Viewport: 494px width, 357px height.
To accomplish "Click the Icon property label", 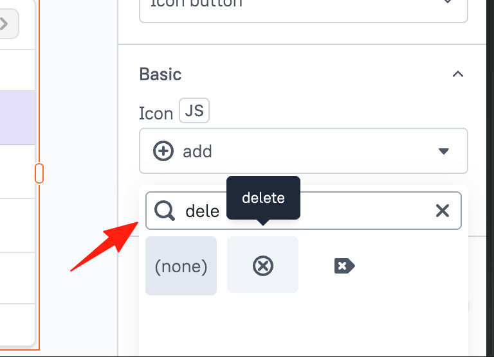I will 156,113.
